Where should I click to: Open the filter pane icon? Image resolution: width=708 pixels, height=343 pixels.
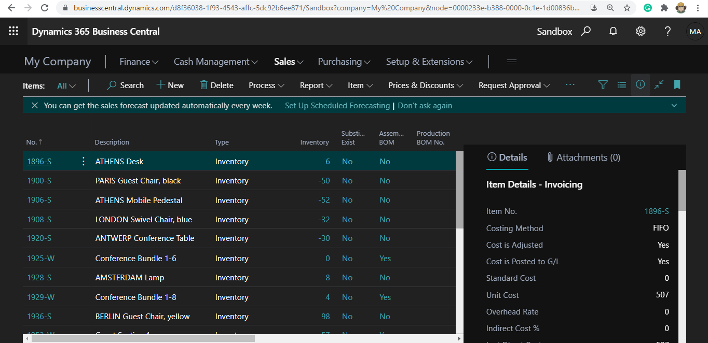(x=603, y=85)
